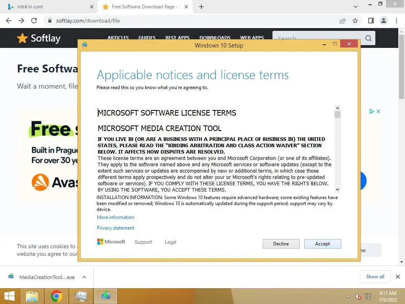Viewport: 405px width, 304px height.
Task: Close the Avast ad with X
Action: pos(379,111)
